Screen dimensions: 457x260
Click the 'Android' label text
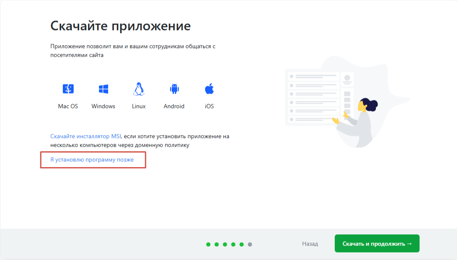(x=174, y=106)
